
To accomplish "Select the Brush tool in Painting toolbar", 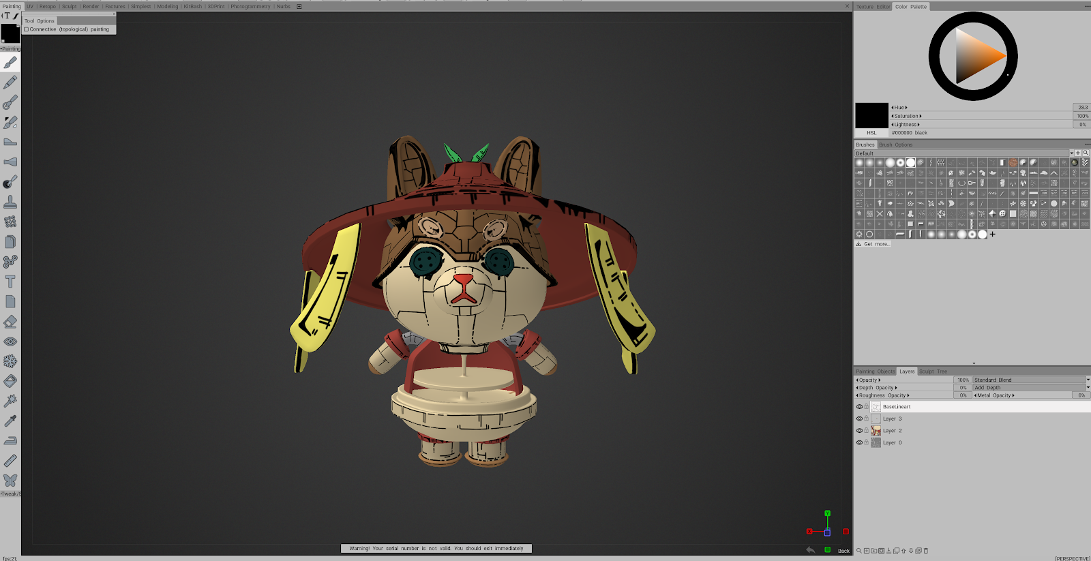I will click(10, 63).
